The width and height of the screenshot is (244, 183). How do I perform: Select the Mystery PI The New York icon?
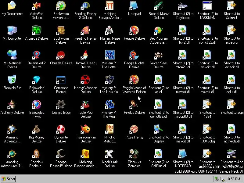(110, 80)
